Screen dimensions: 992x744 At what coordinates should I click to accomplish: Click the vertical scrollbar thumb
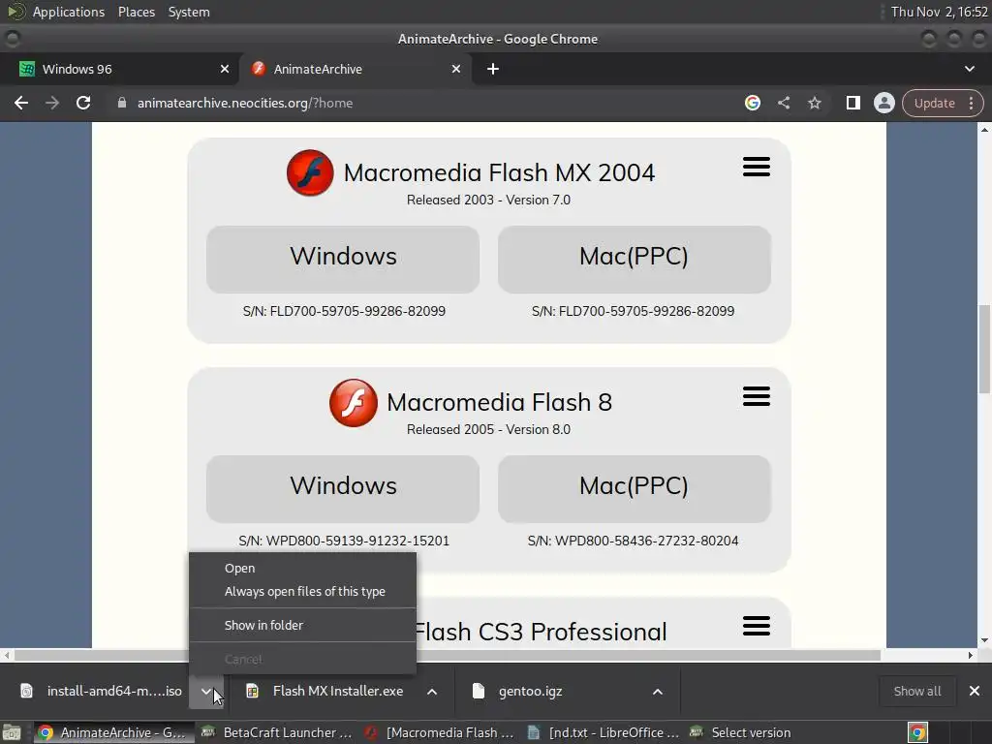pyautogui.click(x=984, y=348)
